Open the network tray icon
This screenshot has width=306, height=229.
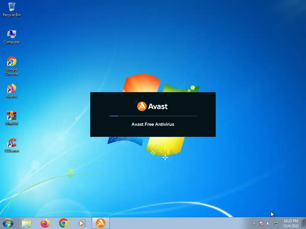[x=276, y=223]
